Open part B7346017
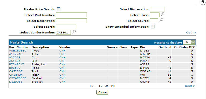206x99 pixels. [x=17, y=64]
